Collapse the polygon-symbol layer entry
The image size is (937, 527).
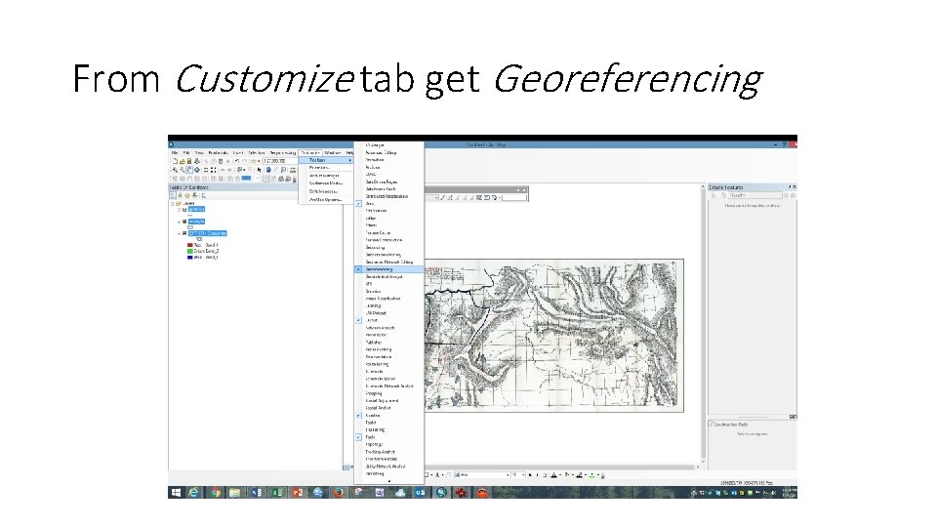pyautogui.click(x=179, y=222)
